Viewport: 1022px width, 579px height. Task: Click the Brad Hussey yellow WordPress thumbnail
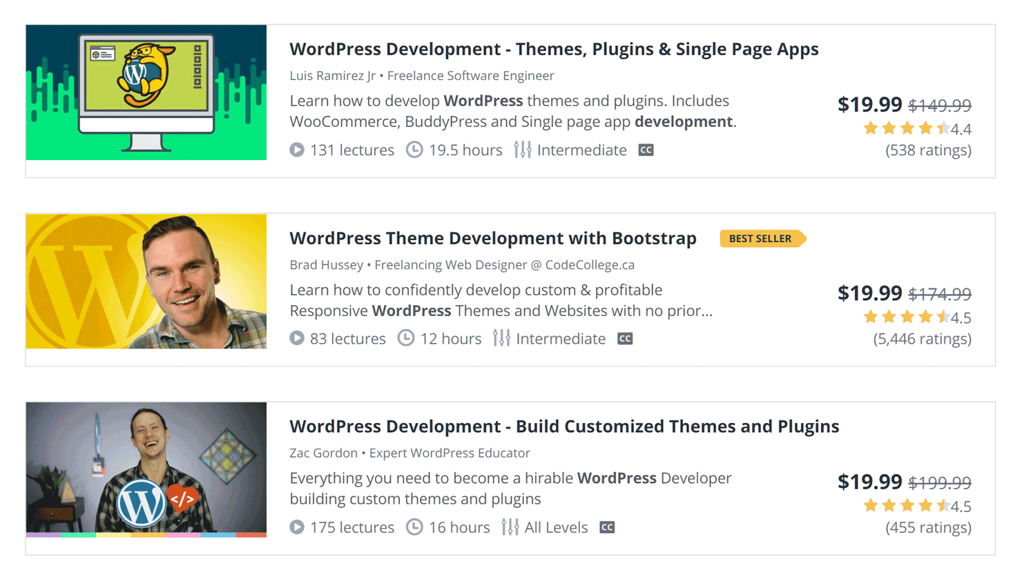146,281
